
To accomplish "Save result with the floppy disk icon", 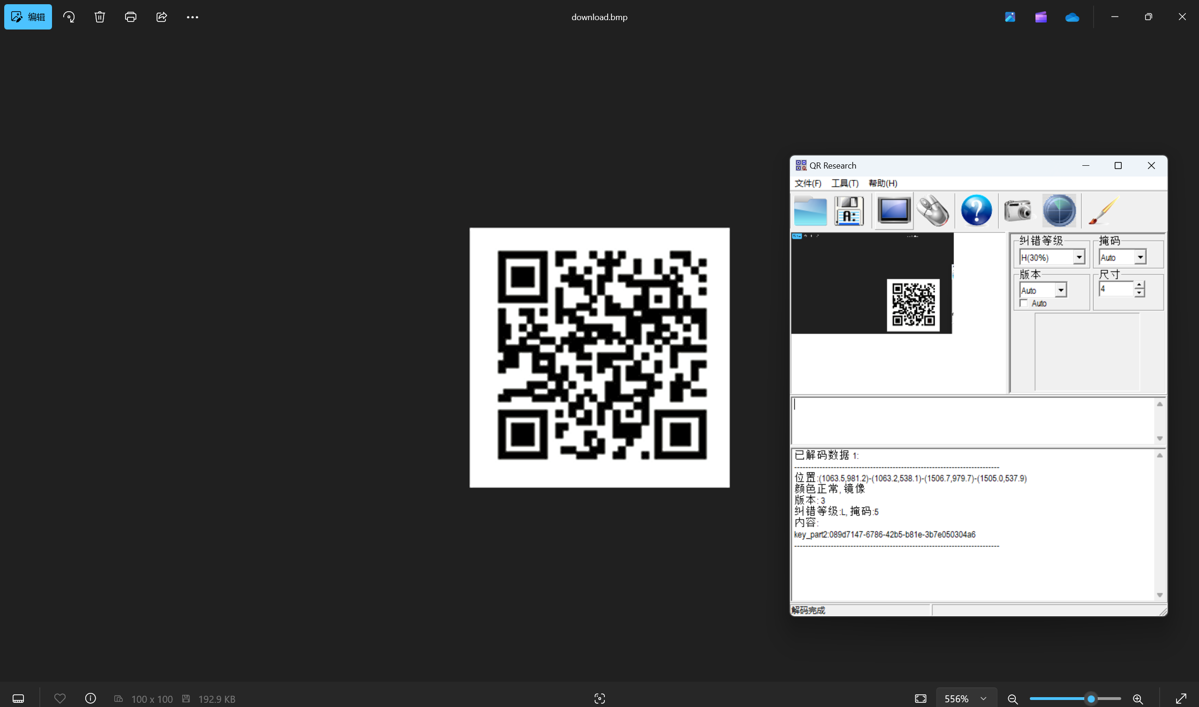I will pos(849,211).
